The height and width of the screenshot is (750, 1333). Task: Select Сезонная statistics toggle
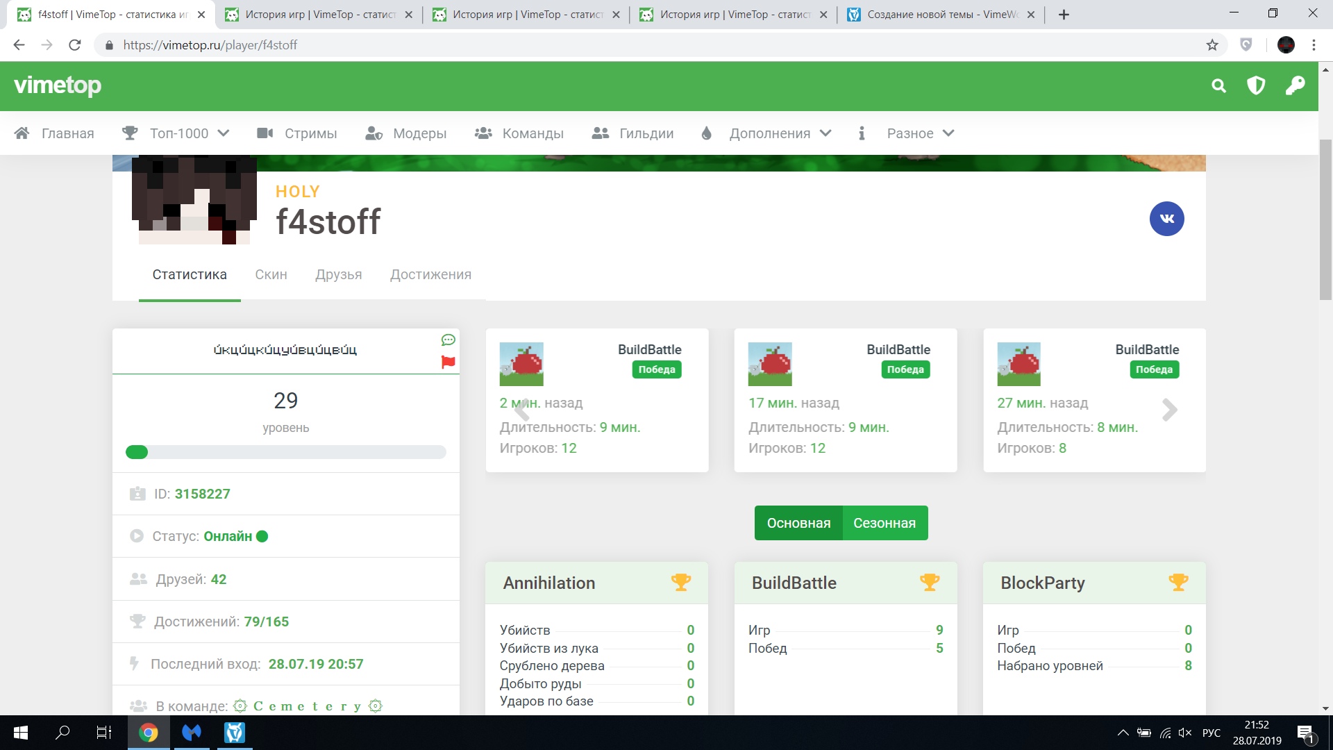(x=885, y=523)
